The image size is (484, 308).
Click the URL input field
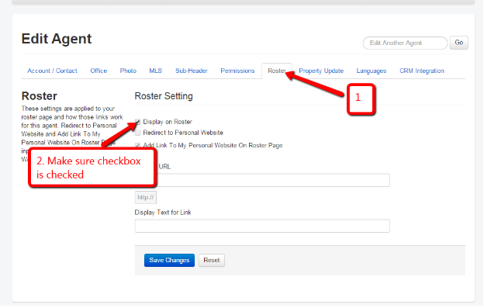(x=262, y=180)
